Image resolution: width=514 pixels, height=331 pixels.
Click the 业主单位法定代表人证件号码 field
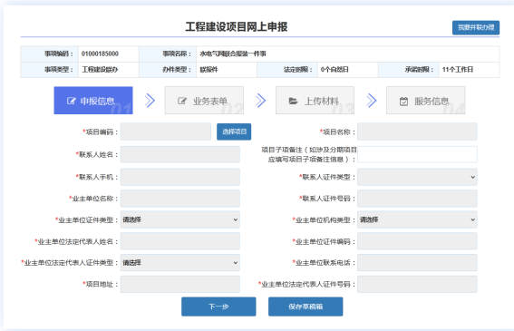[x=417, y=284]
